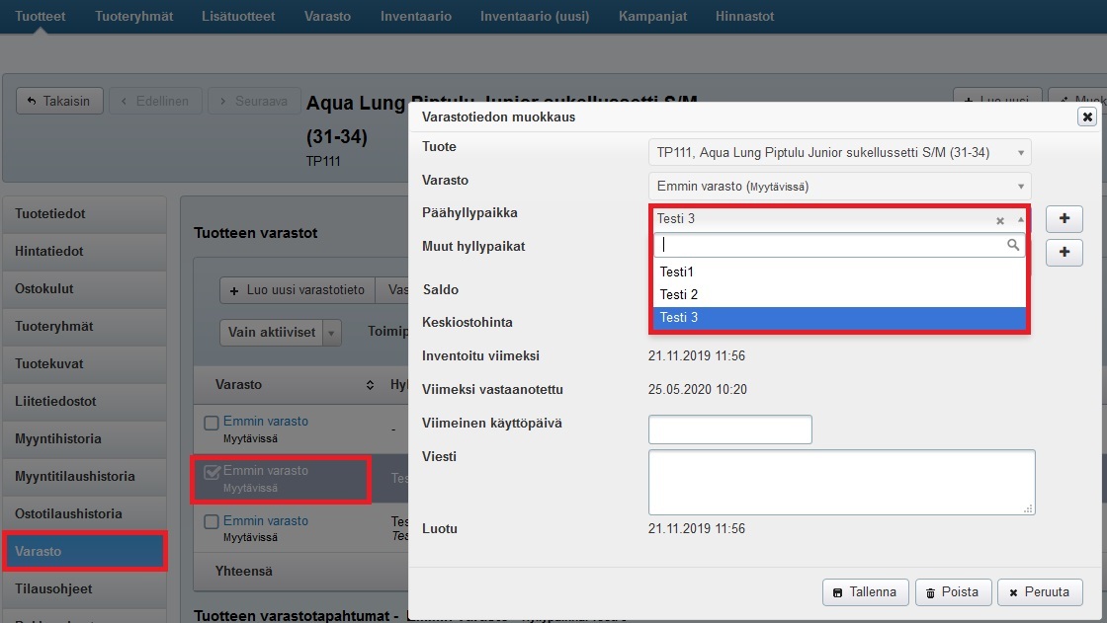Click the Poista button
This screenshot has width=1107, height=623.
tap(952, 592)
